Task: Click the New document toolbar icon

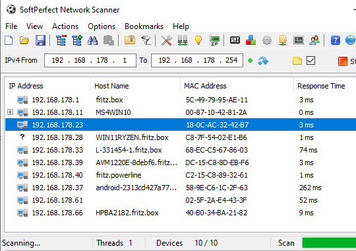Action: click(9, 40)
